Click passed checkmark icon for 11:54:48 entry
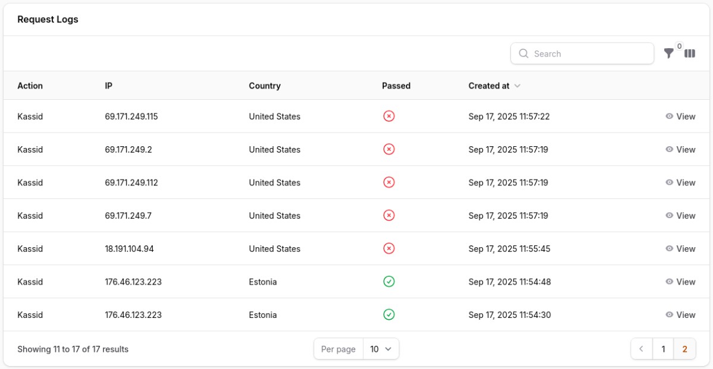The height and width of the screenshot is (369, 713). tap(389, 282)
